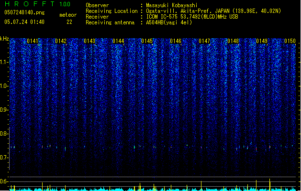Image resolution: width=301 pixels, height=191 pixels.
Task: Click the 0146 time marker
Action: (x=176, y=41)
